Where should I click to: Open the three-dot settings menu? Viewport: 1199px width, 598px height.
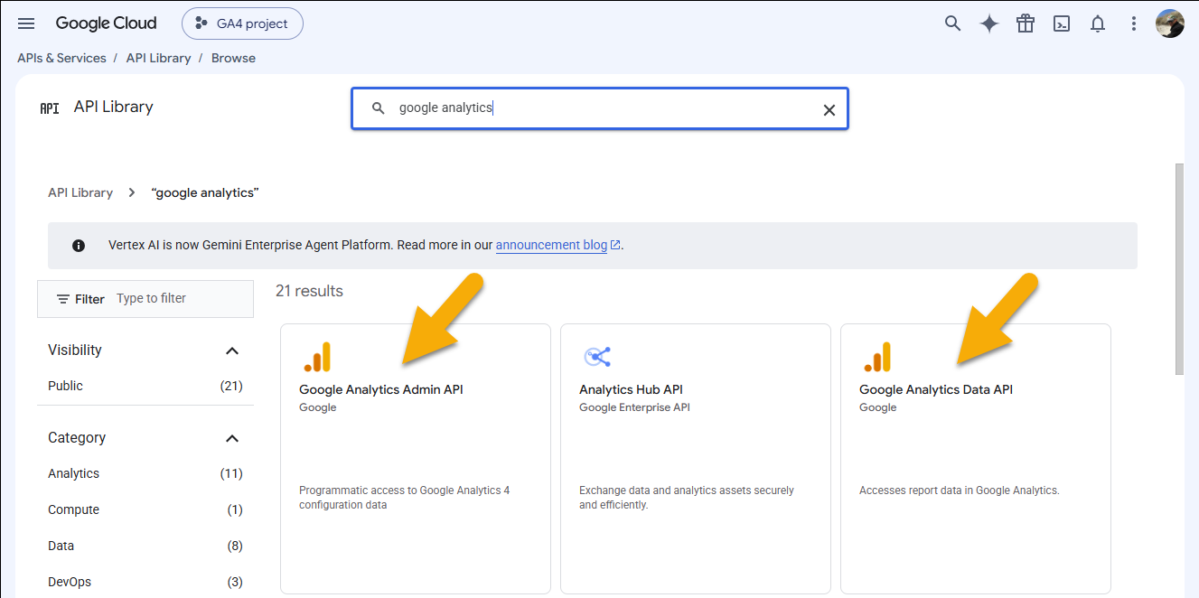tap(1133, 23)
